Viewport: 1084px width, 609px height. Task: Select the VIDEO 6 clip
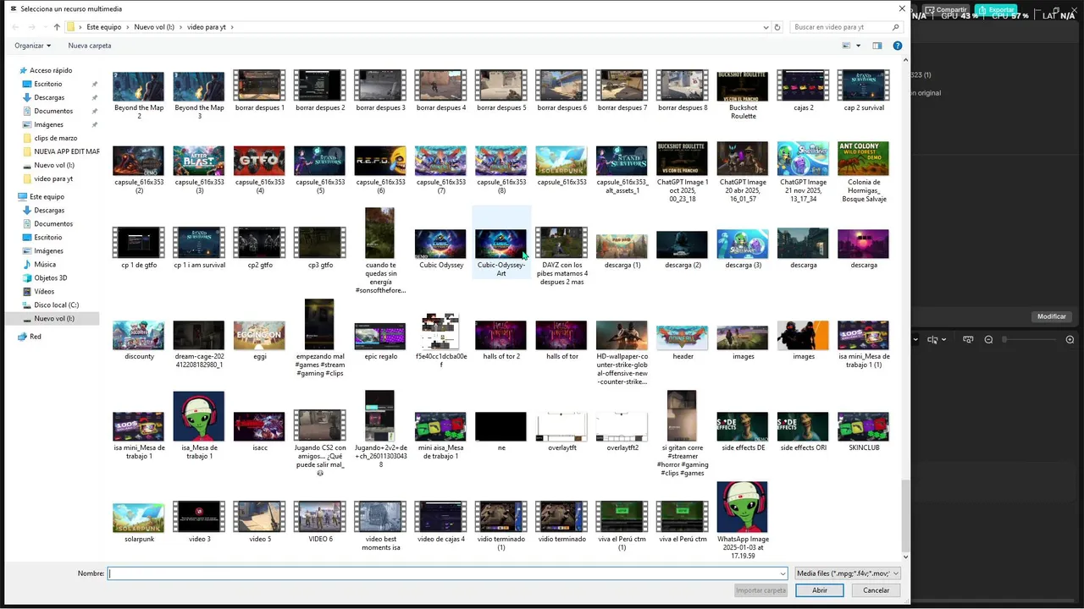320,522
